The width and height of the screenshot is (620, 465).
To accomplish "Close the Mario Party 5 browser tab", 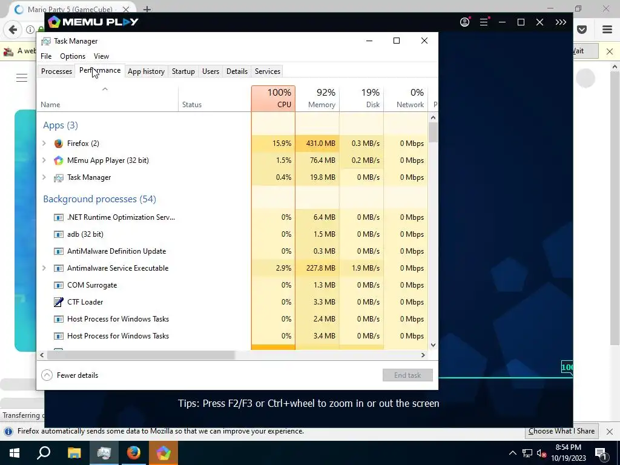I will [x=126, y=9].
